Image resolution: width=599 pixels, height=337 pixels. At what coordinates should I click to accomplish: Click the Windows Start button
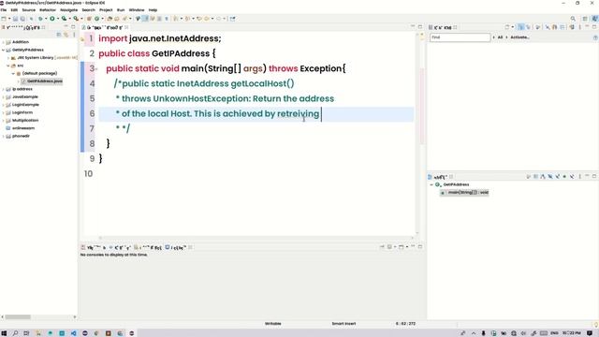[x=4, y=333]
